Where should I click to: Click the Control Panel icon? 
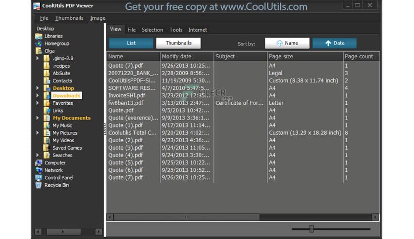click(39, 178)
